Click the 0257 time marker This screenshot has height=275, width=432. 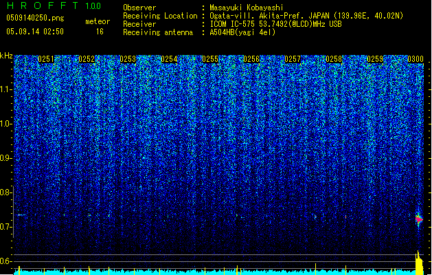tap(293, 59)
